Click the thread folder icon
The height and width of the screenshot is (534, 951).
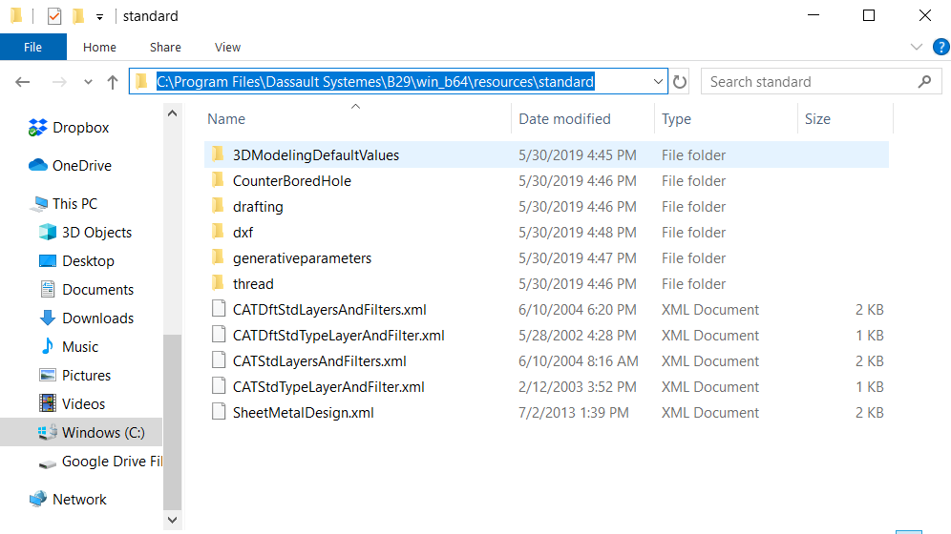(219, 283)
